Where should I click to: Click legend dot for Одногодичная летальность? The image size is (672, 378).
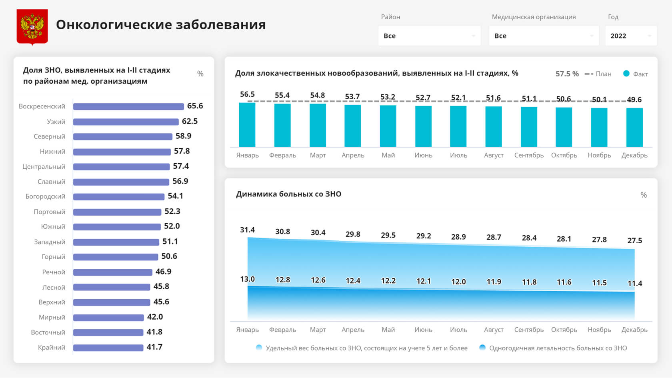pos(482,348)
